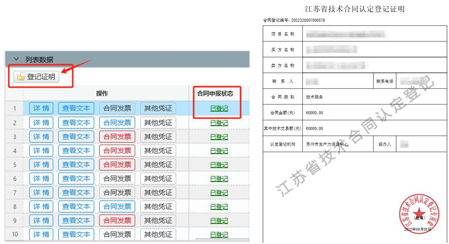Open 详情 for row 1
The height and width of the screenshot is (244, 449).
click(41, 108)
